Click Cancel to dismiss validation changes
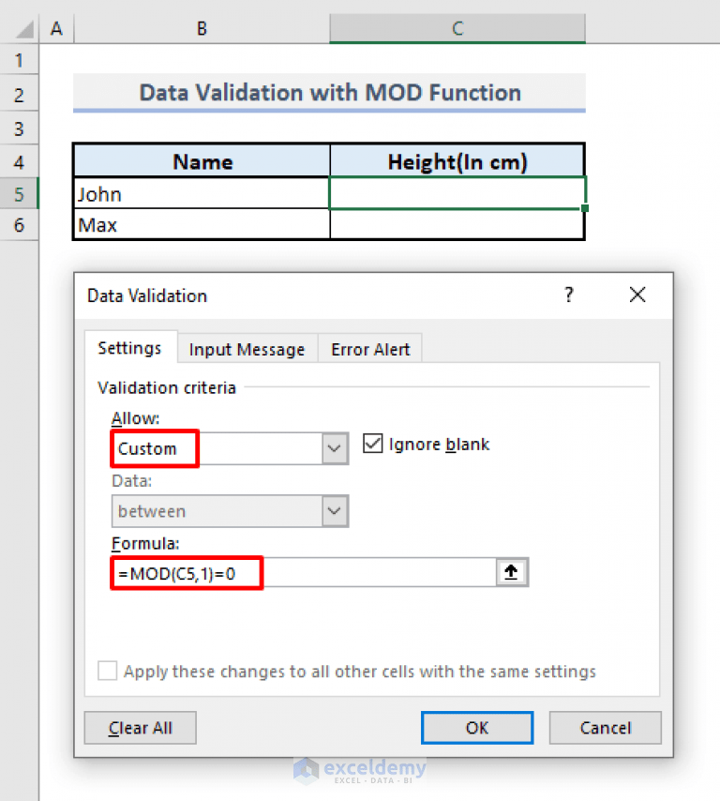720x801 pixels. [605, 728]
